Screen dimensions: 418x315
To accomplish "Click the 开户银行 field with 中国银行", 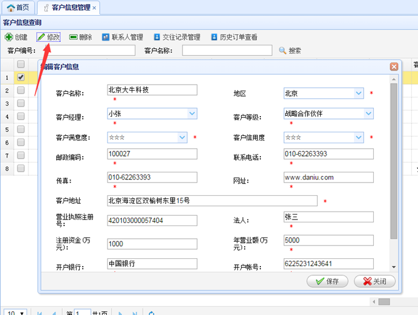I will [x=152, y=264].
